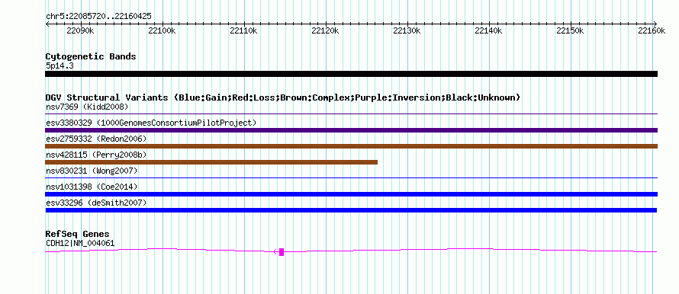Click the chr5:22085720..22160425 coordinate label
Screen dimensions: 679x294
[98, 16]
